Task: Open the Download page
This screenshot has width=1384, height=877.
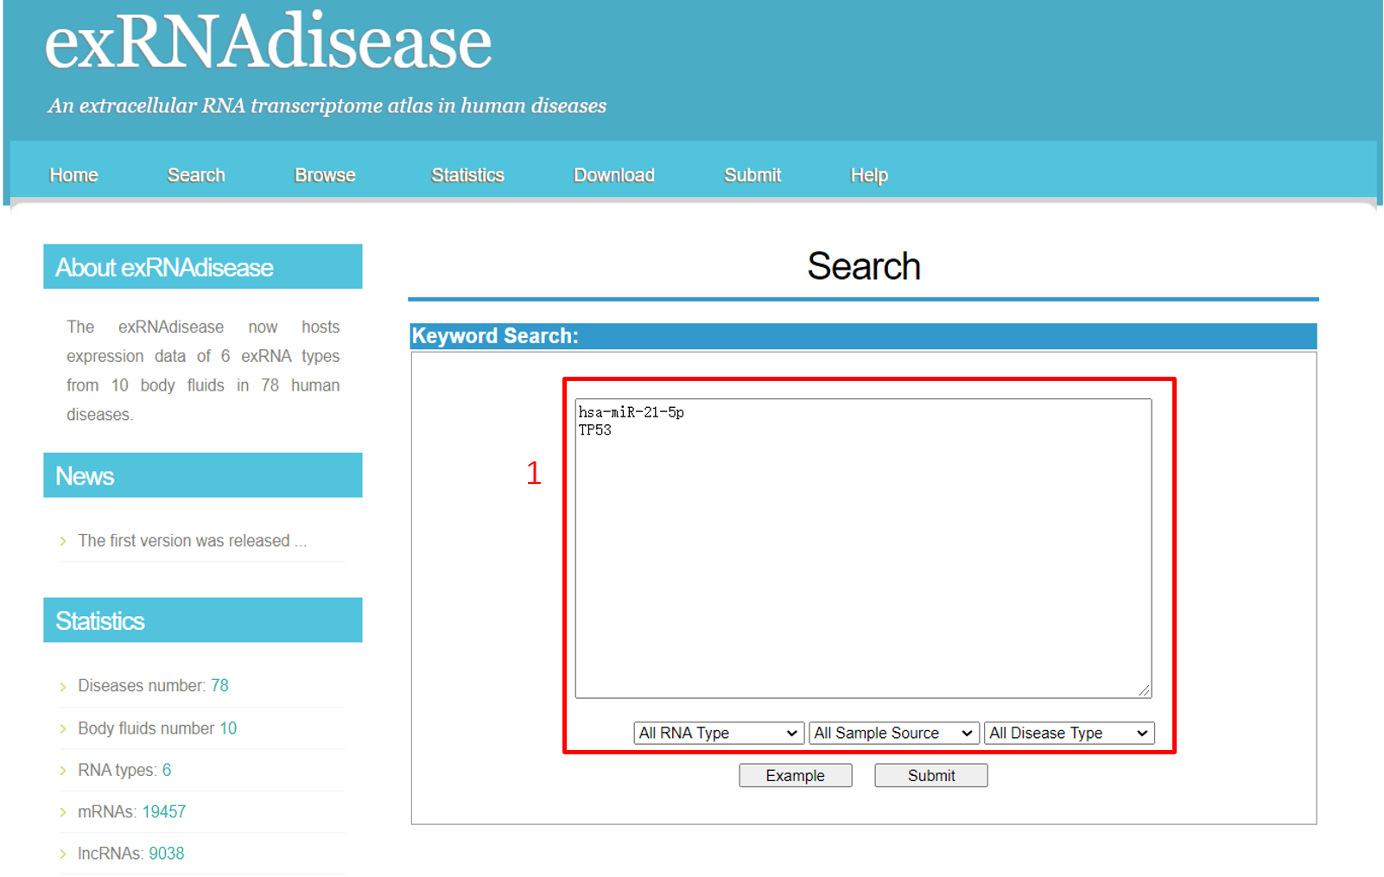Action: pos(613,175)
